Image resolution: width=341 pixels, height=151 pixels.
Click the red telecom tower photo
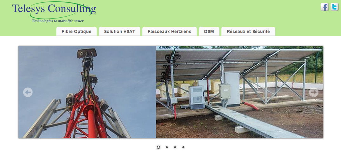tap(87, 92)
